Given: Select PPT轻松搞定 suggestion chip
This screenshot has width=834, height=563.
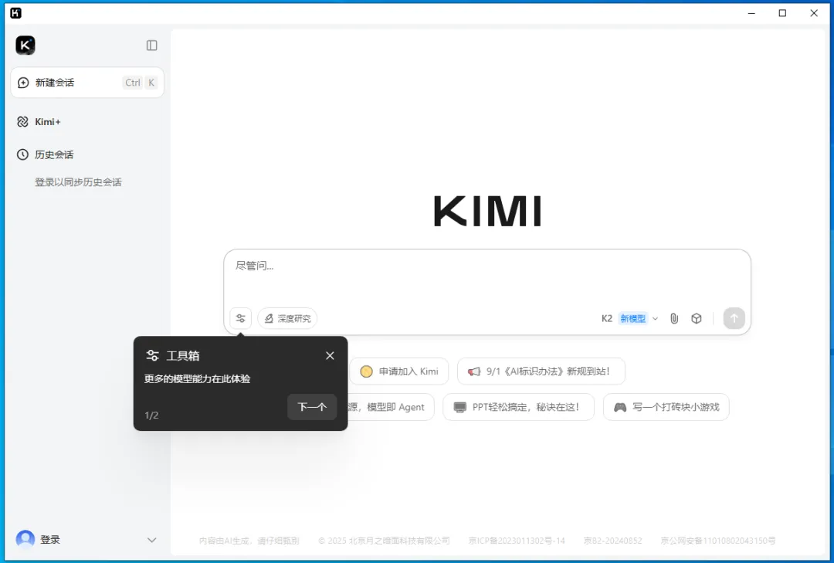Looking at the screenshot, I should [518, 407].
